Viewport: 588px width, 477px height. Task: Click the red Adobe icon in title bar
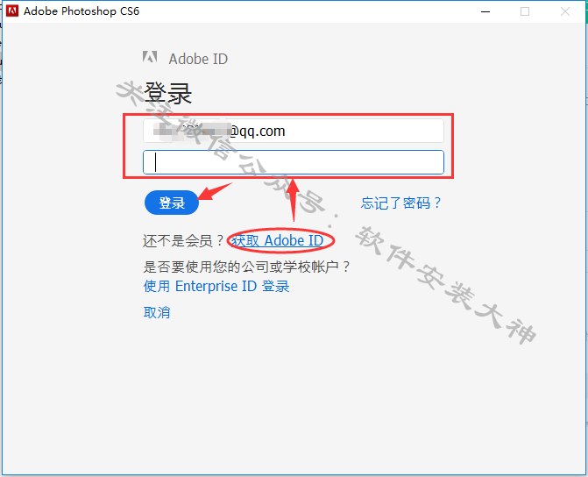click(x=12, y=11)
